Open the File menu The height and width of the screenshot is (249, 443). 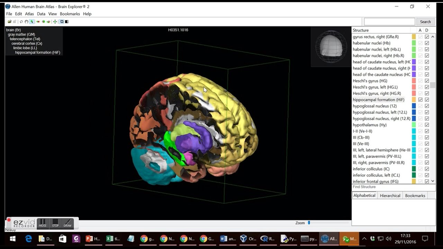[x=9, y=14]
